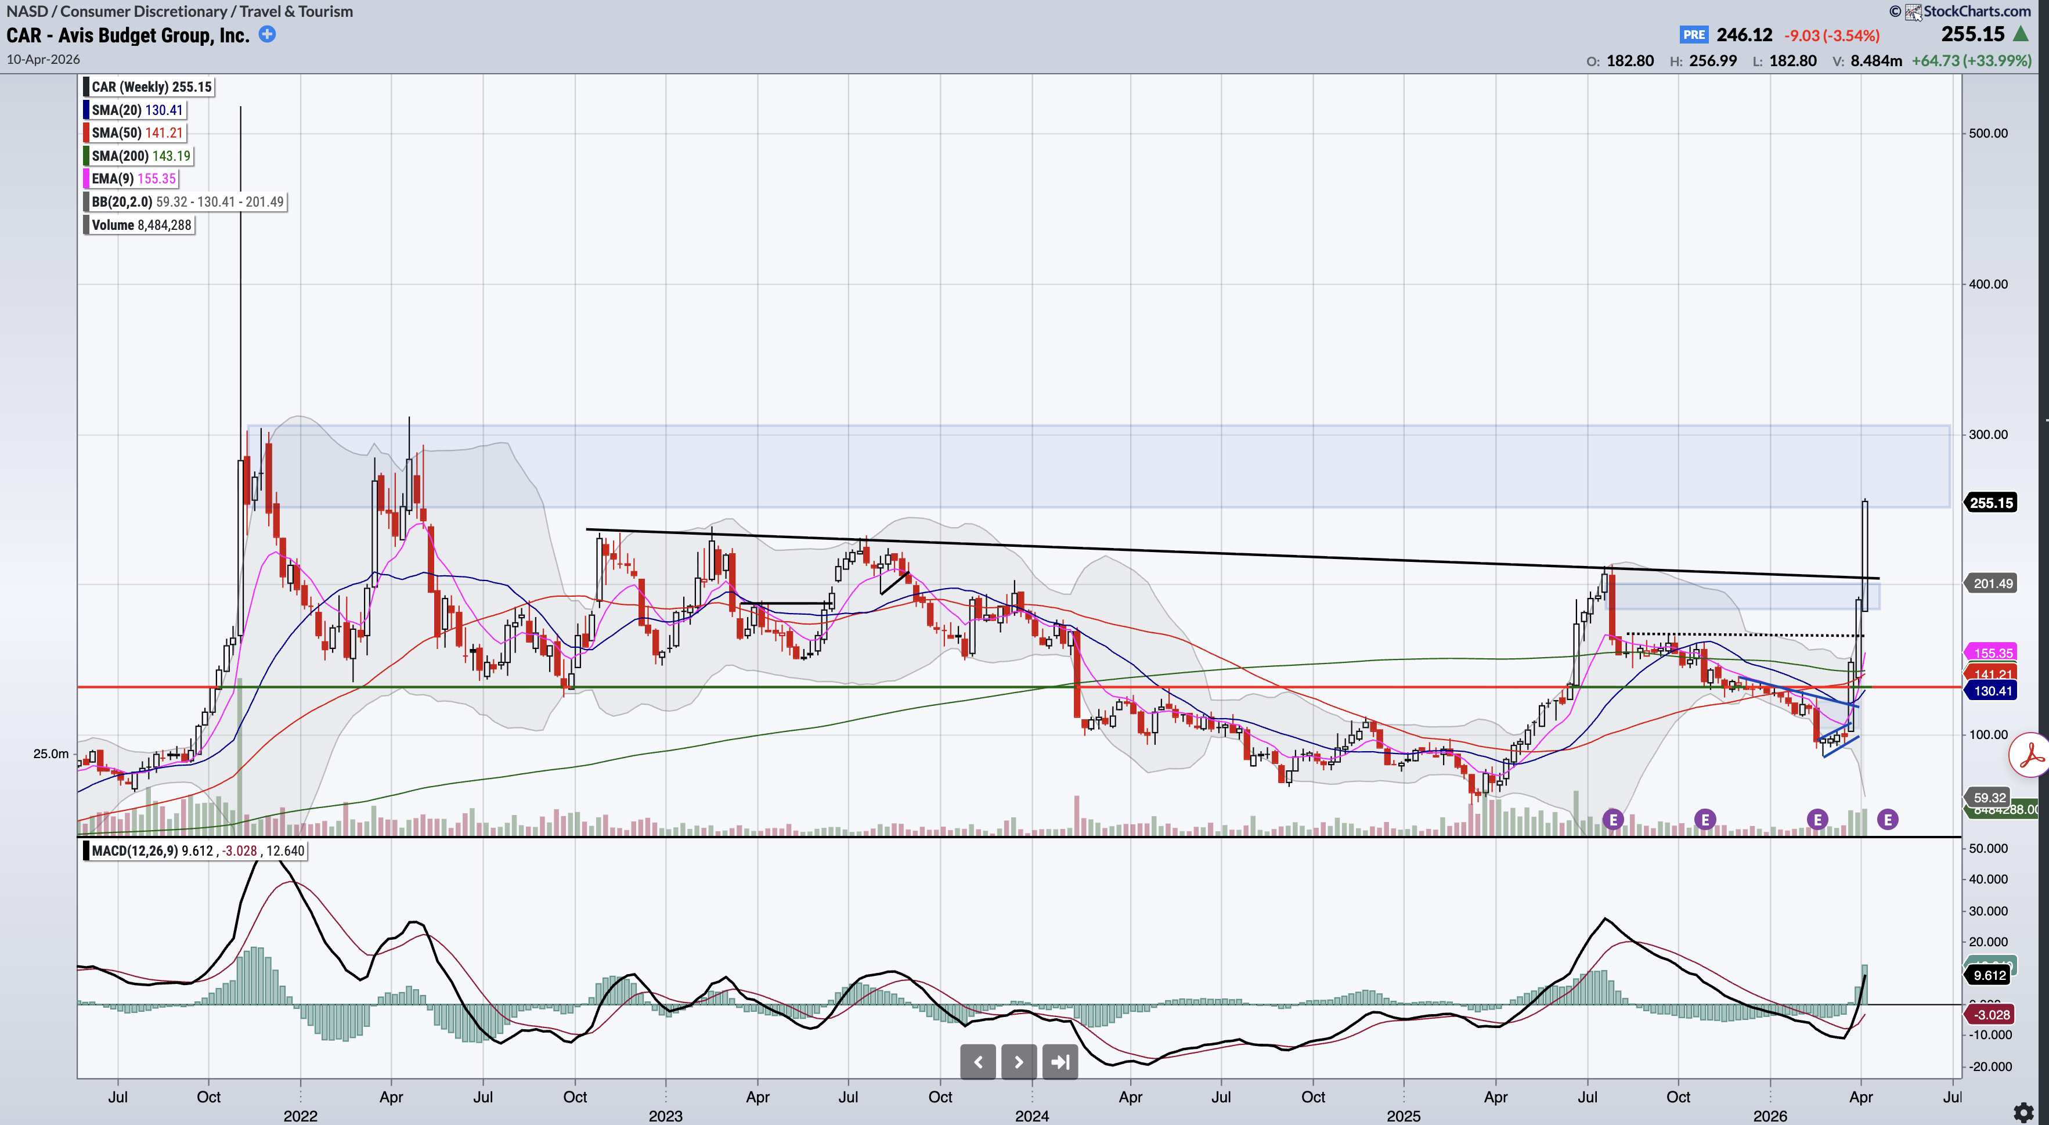
Task: Click the rightmost upcoming earnings E marker
Action: (x=1888, y=818)
